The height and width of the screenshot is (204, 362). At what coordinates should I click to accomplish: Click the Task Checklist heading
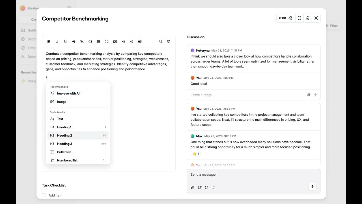click(54, 185)
